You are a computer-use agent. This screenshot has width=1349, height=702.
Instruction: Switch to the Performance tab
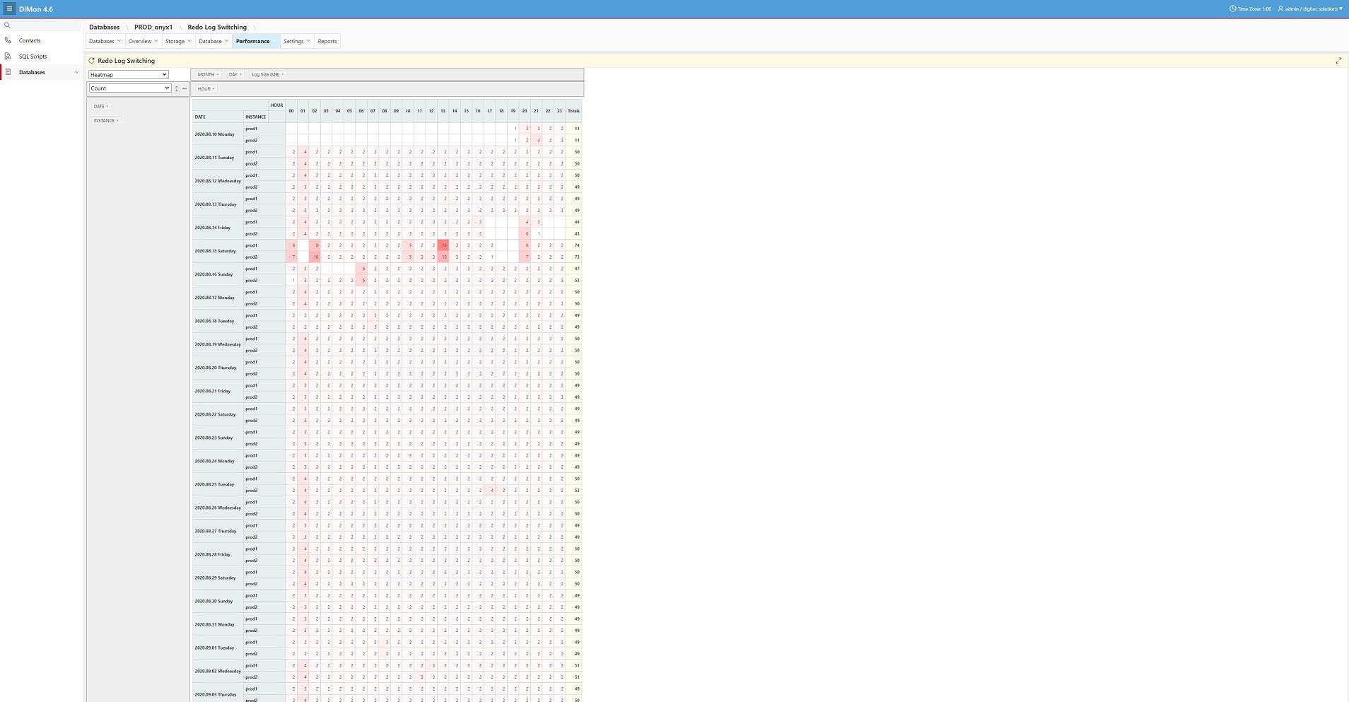(253, 41)
